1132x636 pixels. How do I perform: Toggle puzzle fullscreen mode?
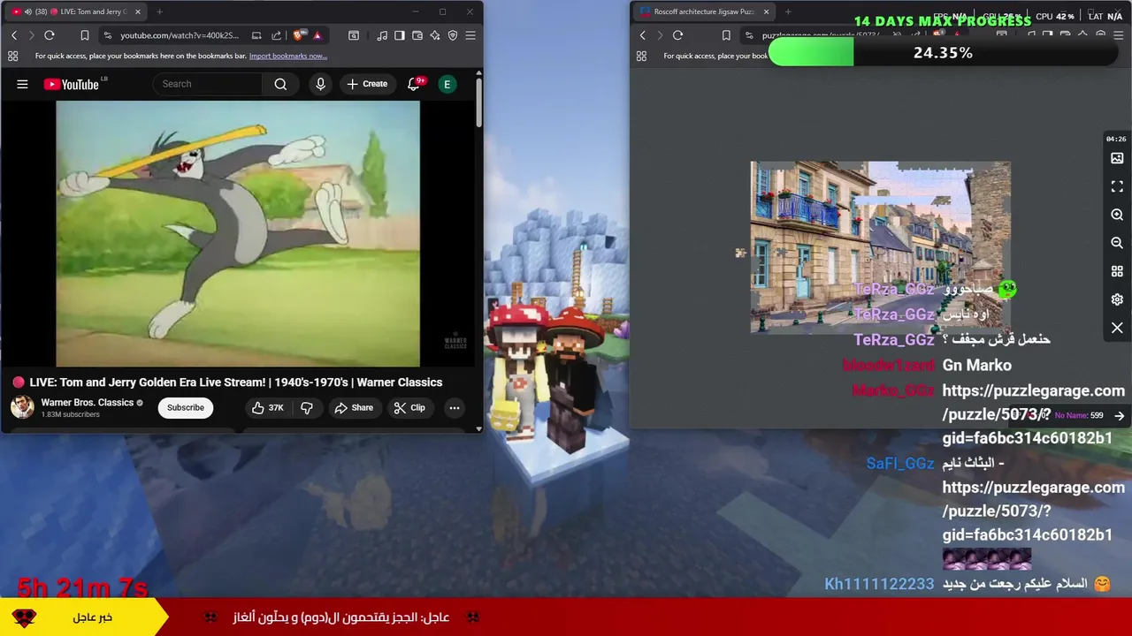(1117, 186)
